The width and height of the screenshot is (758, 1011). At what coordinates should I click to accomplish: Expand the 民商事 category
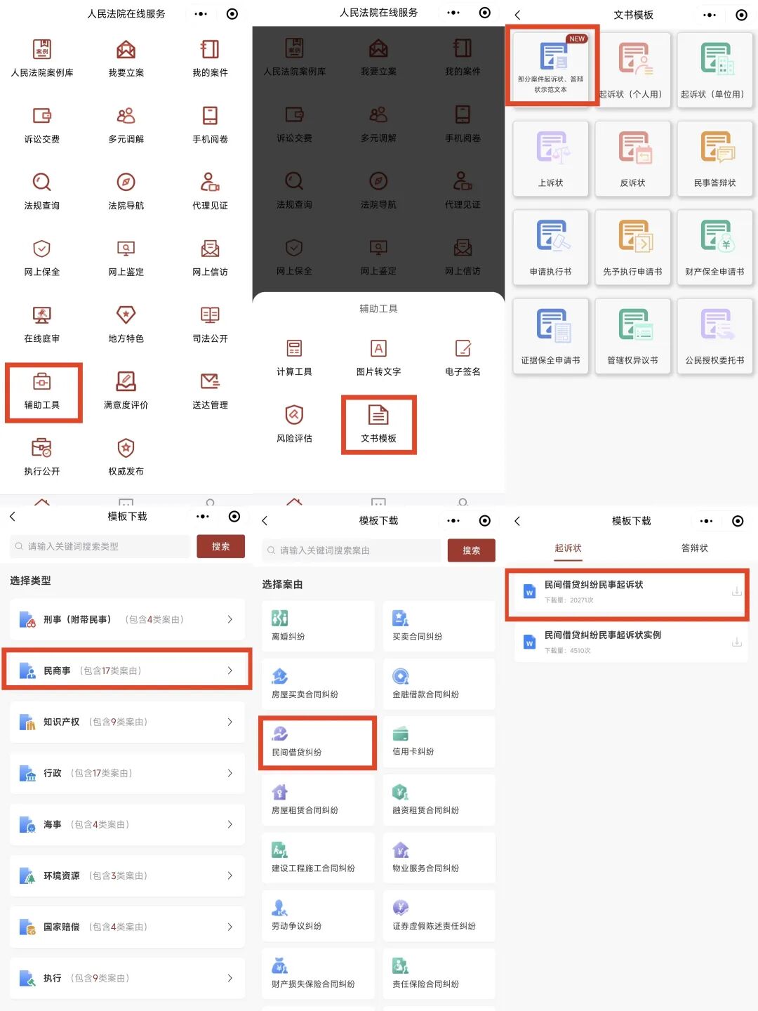pos(126,670)
